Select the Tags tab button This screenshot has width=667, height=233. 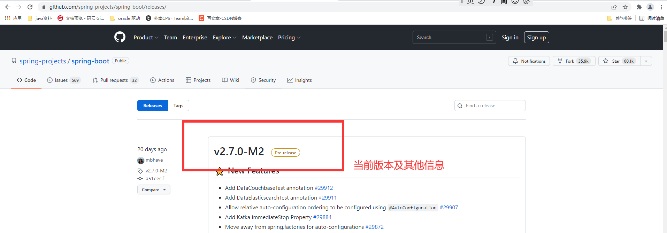pos(178,106)
